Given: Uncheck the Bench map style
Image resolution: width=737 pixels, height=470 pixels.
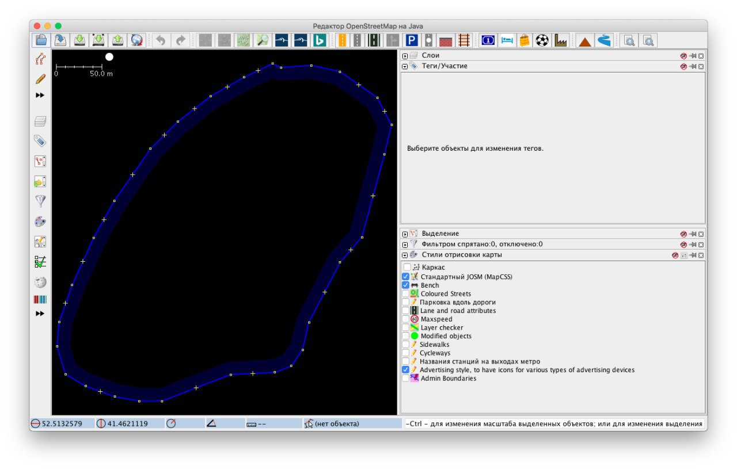Looking at the screenshot, I should point(406,285).
